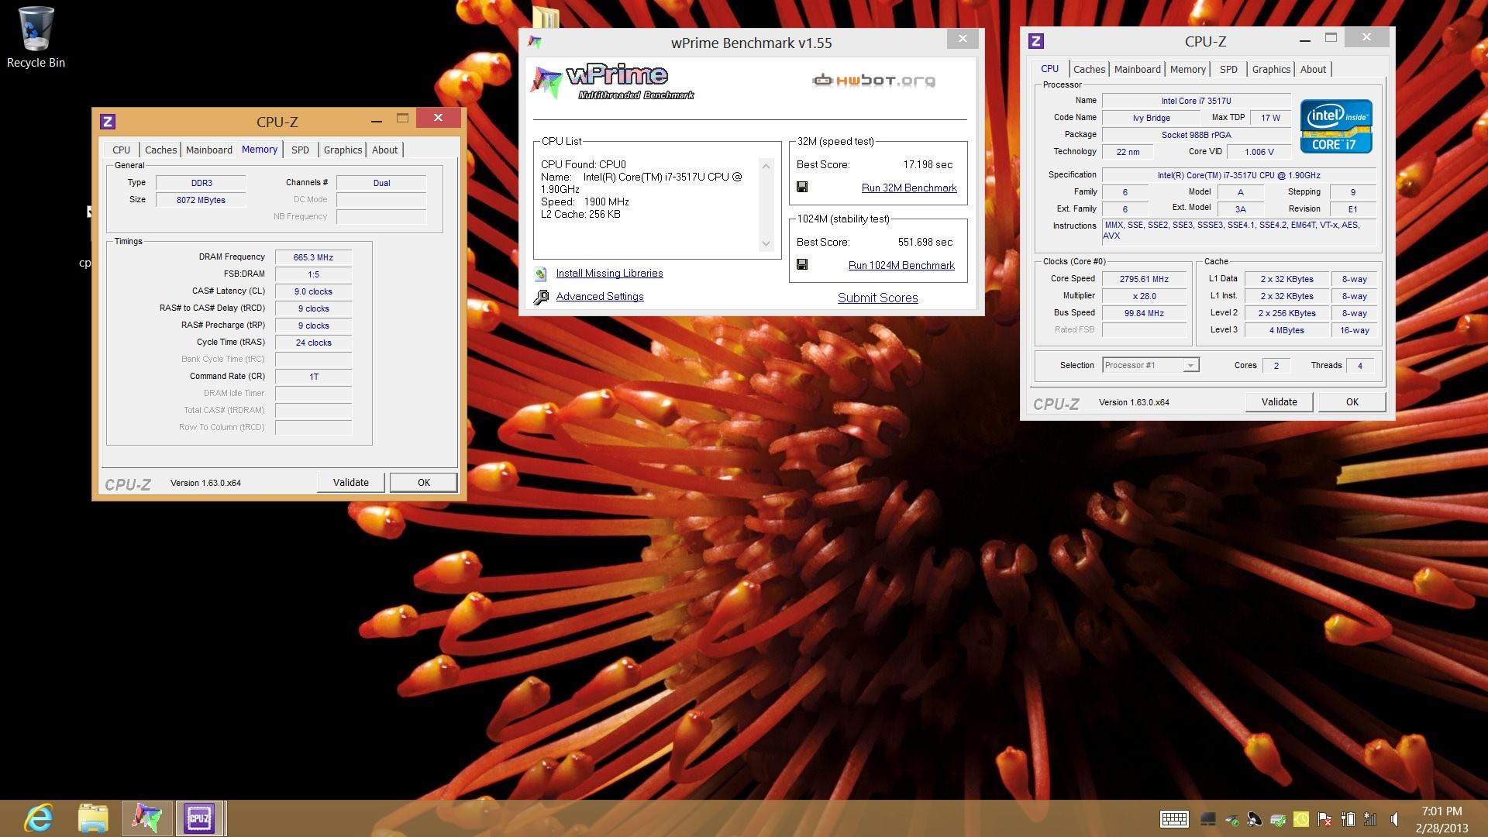1488x837 pixels.
Task: Click the volume speaker tray icon
Action: (1394, 819)
